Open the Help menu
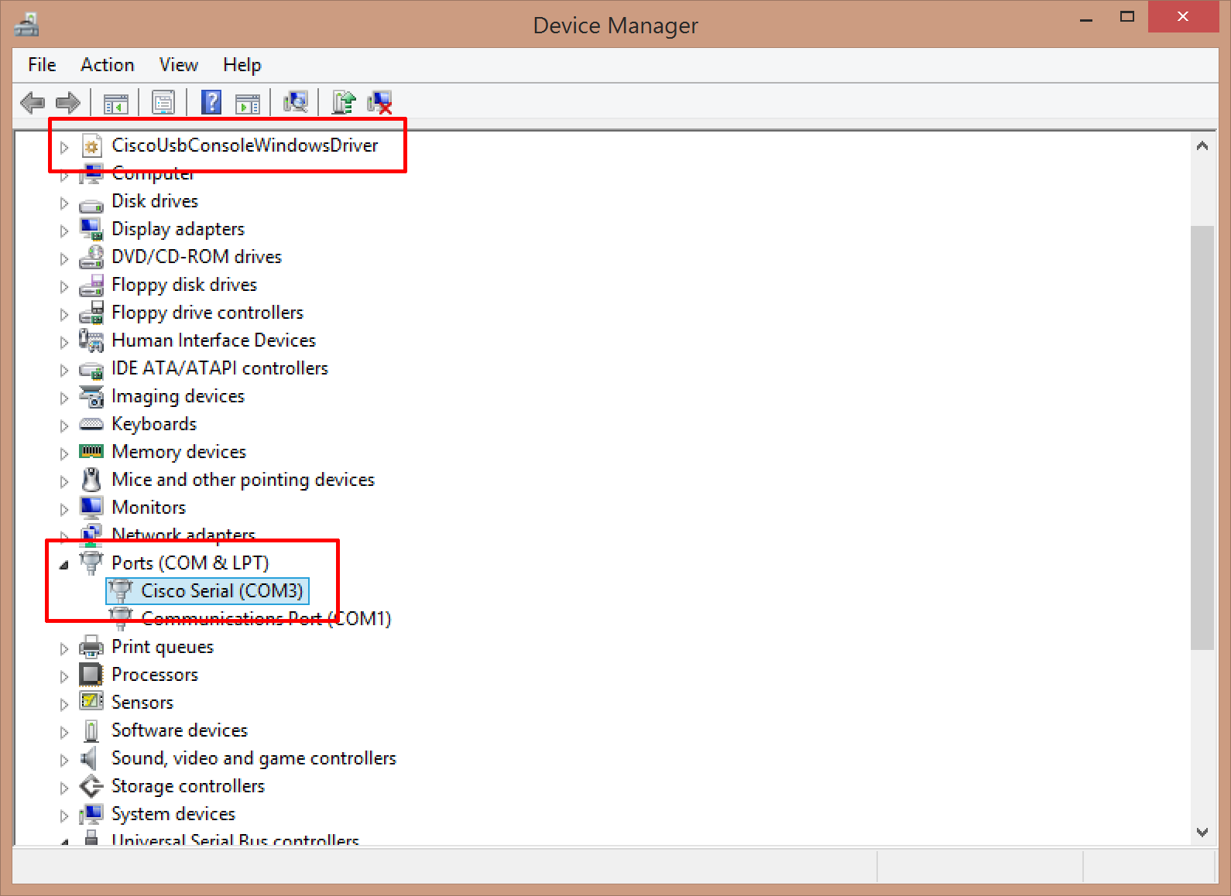Image resolution: width=1231 pixels, height=896 pixels. (242, 65)
